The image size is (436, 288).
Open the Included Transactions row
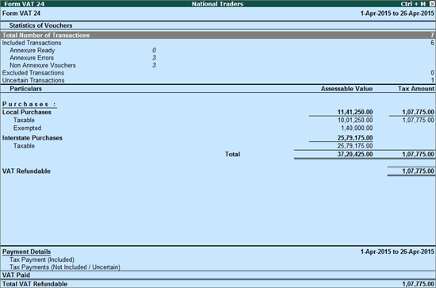pyautogui.click(x=218, y=43)
